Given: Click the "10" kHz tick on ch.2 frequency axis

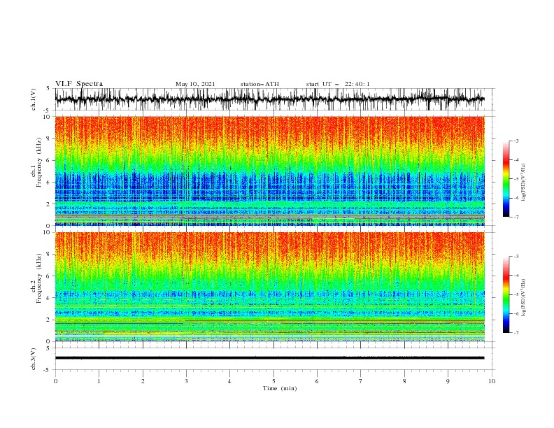Looking at the screenshot, I should 48,232.
